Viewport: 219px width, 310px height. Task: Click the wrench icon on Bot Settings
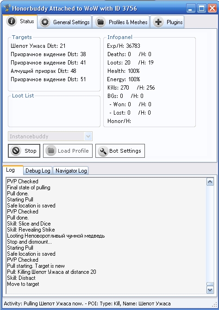103,151
